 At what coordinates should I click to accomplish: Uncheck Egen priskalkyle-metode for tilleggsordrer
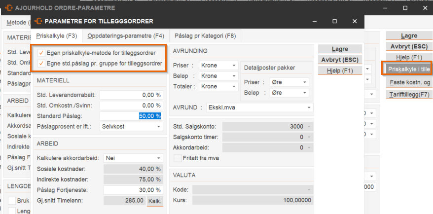click(41, 53)
